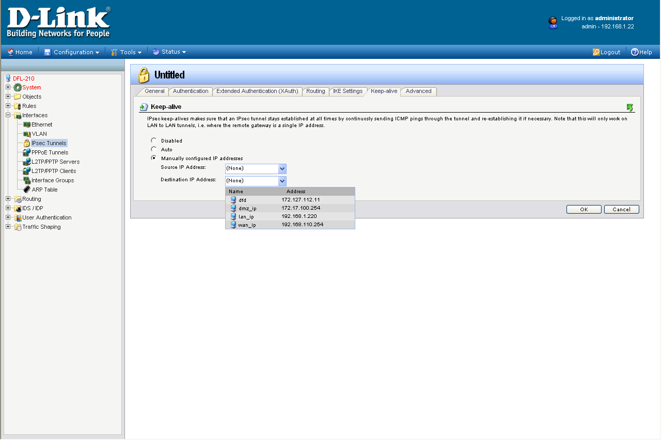Viewport: 661px width, 440px height.
Task: Switch to the Routing tab
Action: [316, 91]
